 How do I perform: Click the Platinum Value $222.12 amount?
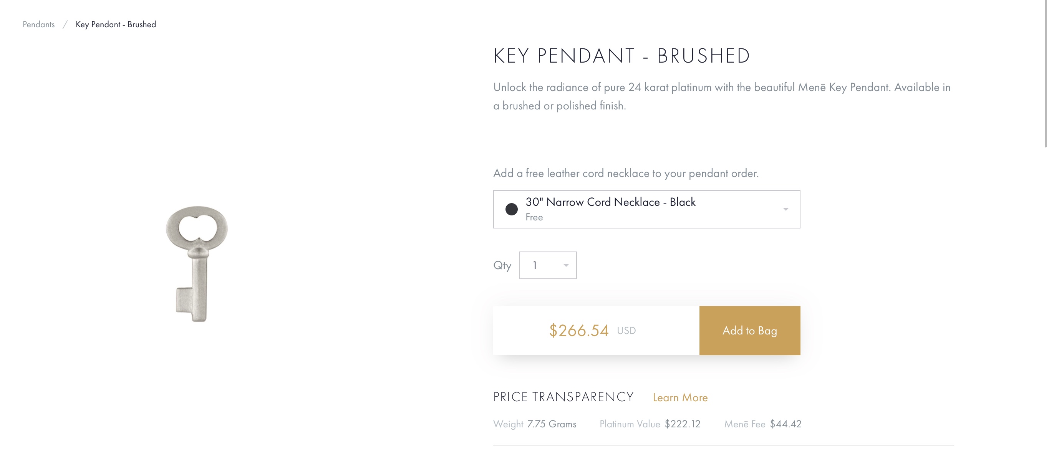tap(683, 424)
